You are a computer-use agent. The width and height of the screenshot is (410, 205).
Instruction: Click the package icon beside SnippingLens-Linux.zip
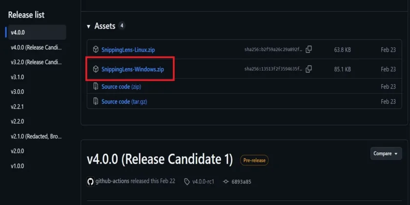(96, 49)
